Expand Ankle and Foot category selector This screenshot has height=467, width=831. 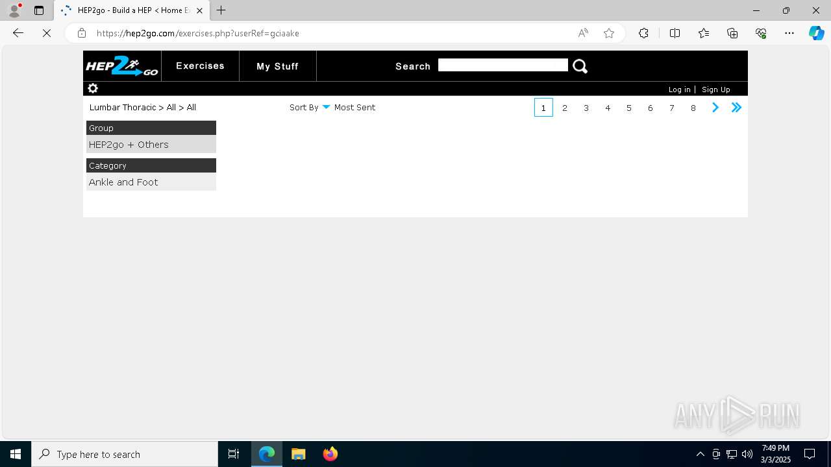pyautogui.click(x=151, y=182)
